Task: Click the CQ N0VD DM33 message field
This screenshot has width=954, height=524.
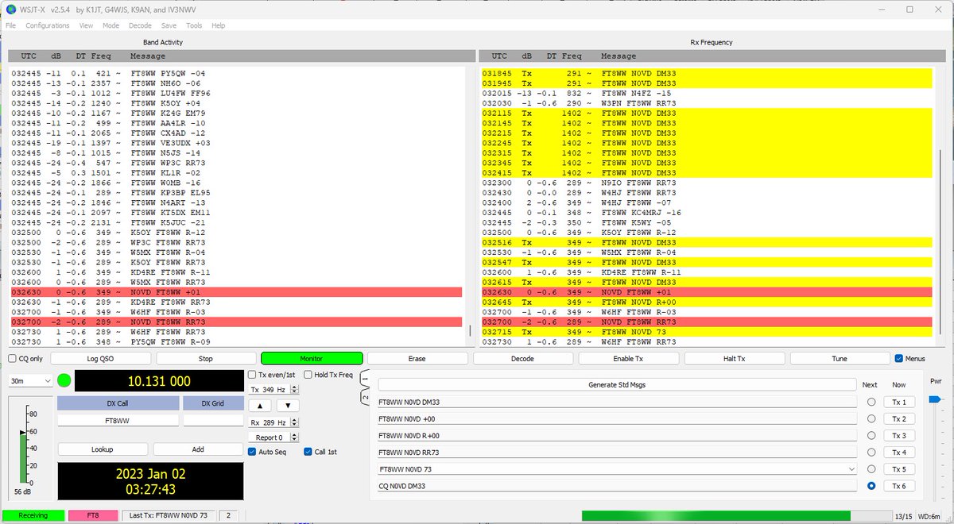Action: (x=618, y=486)
